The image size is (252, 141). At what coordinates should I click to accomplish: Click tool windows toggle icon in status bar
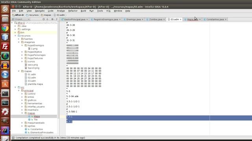point(13,137)
